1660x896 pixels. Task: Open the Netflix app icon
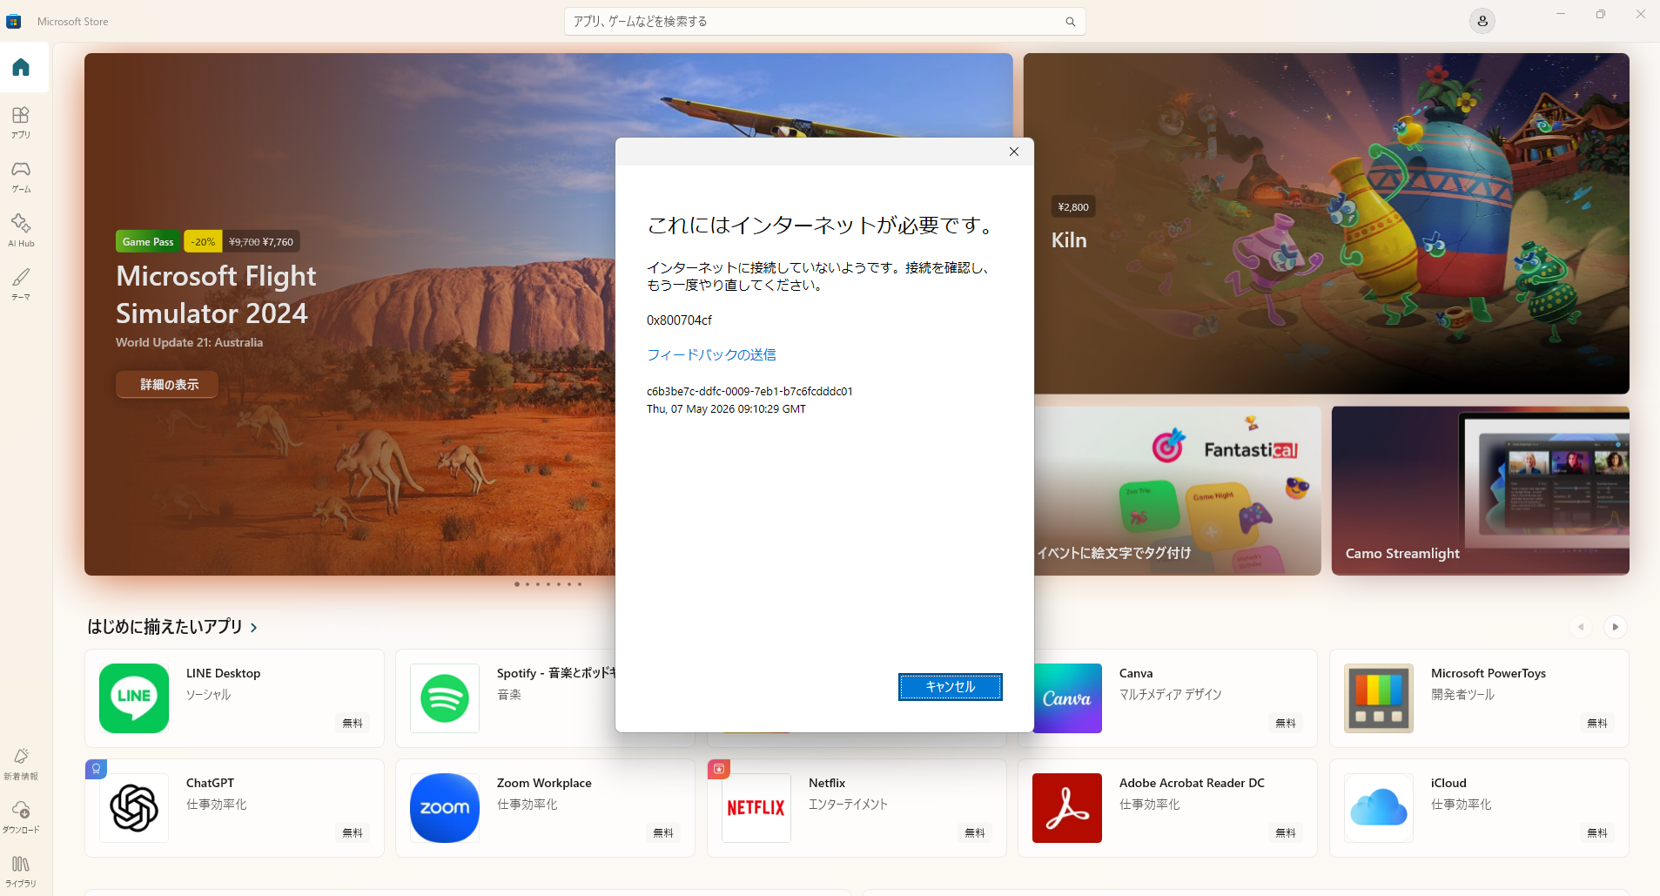pyautogui.click(x=756, y=808)
